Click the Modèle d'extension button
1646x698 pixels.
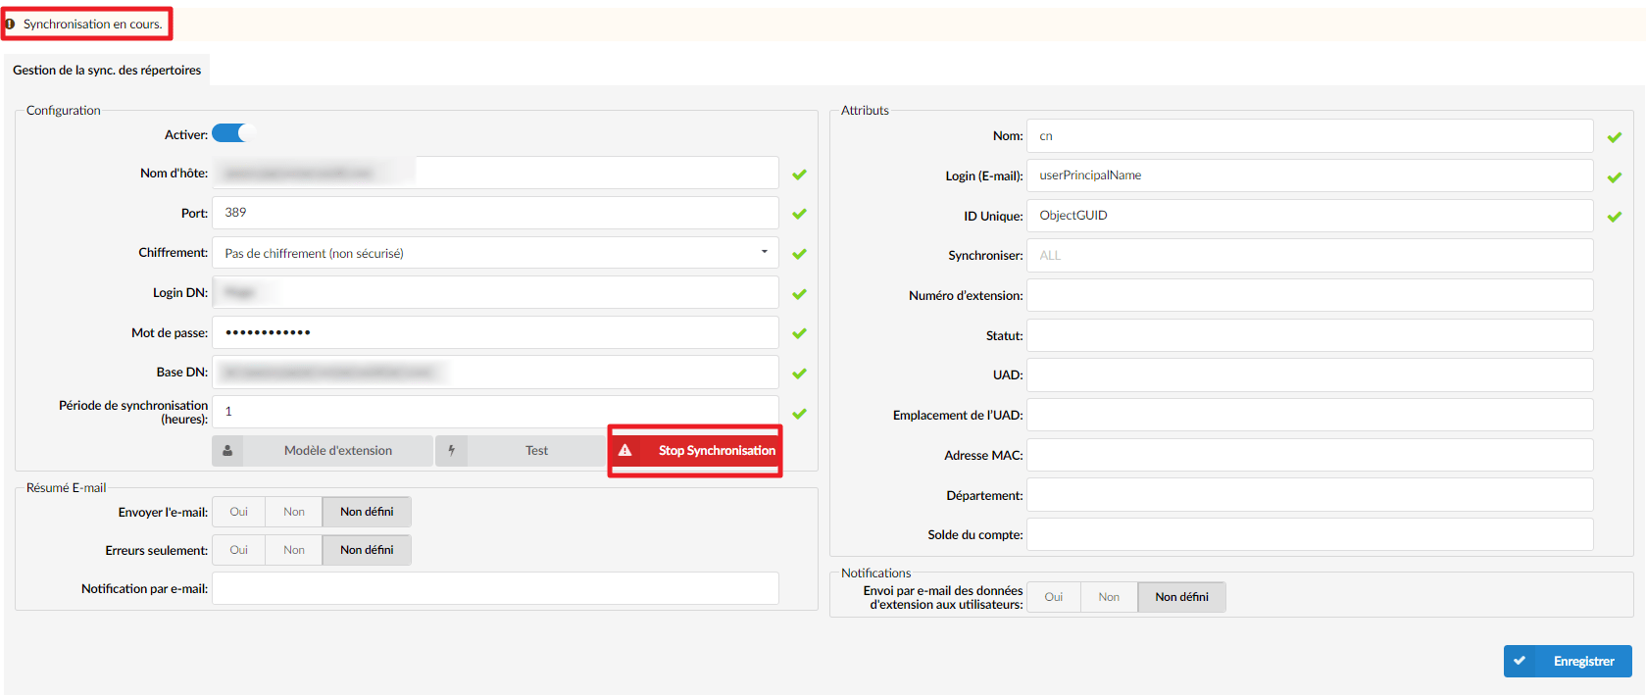pos(323,451)
